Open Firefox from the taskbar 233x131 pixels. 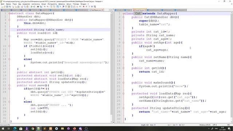click(74, 128)
